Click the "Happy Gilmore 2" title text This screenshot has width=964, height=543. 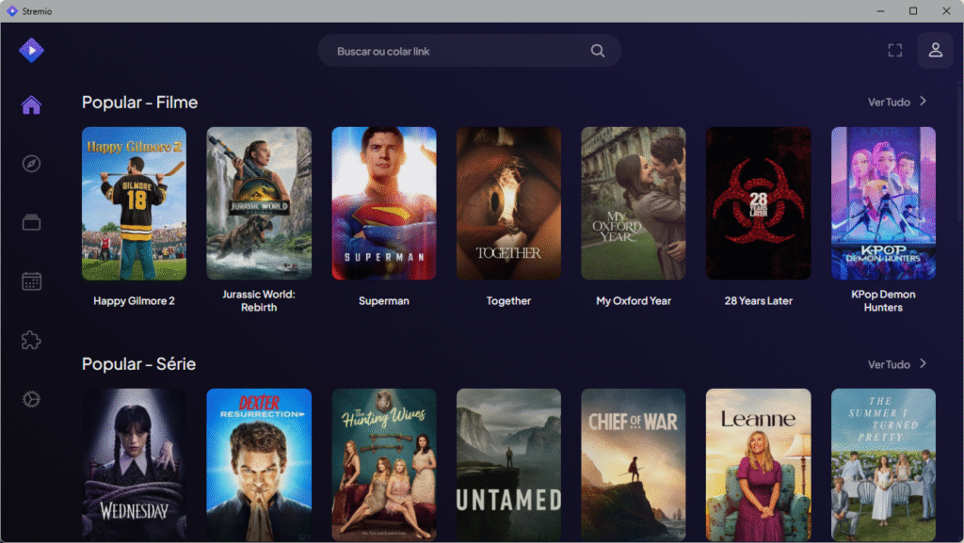point(134,301)
